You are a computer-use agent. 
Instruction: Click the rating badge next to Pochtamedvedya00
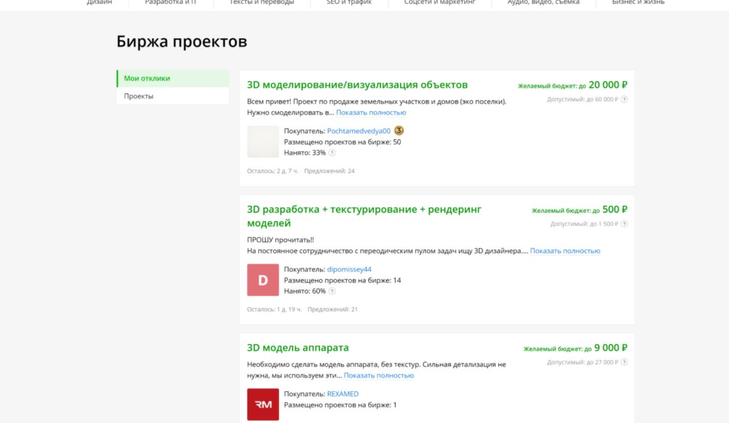399,131
